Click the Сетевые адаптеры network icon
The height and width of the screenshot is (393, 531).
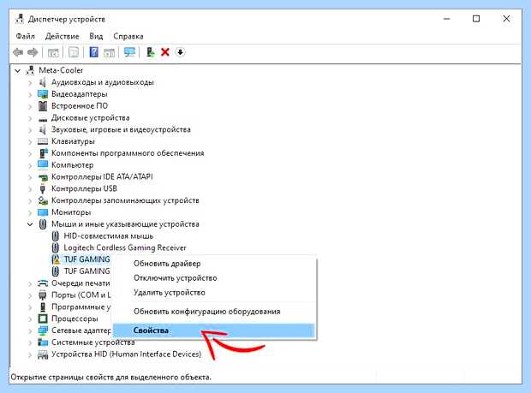click(43, 330)
